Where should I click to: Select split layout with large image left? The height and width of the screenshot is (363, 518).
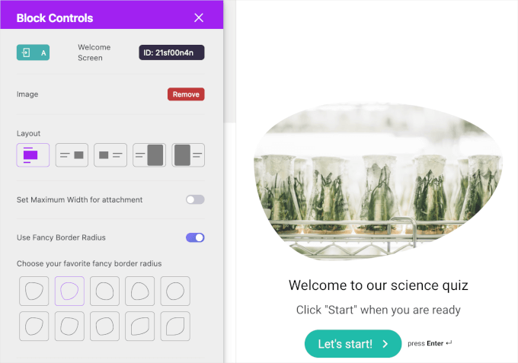point(188,155)
